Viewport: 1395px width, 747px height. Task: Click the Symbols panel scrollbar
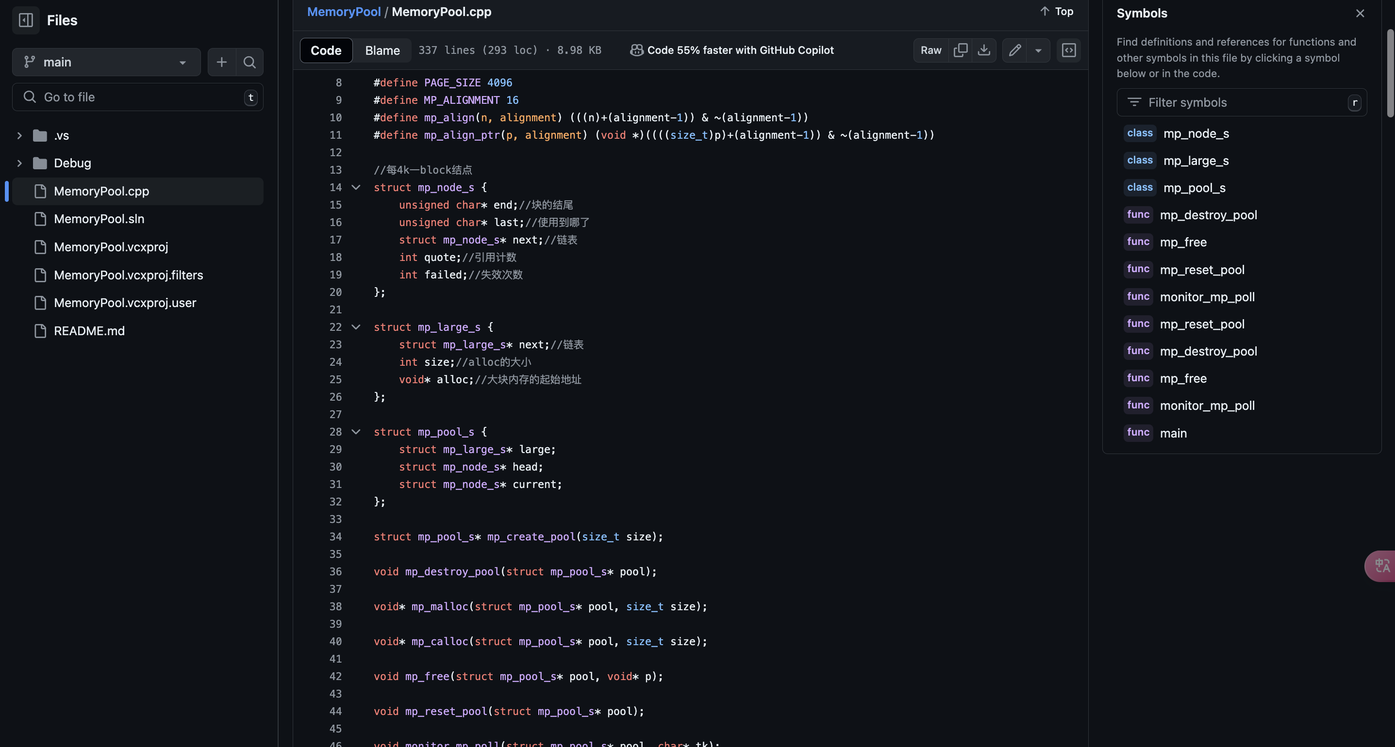(1390, 73)
